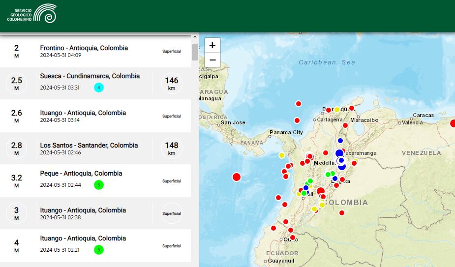Click the 146 km depth circle
Image resolution: width=455 pixels, height=267 pixels.
tap(172, 83)
